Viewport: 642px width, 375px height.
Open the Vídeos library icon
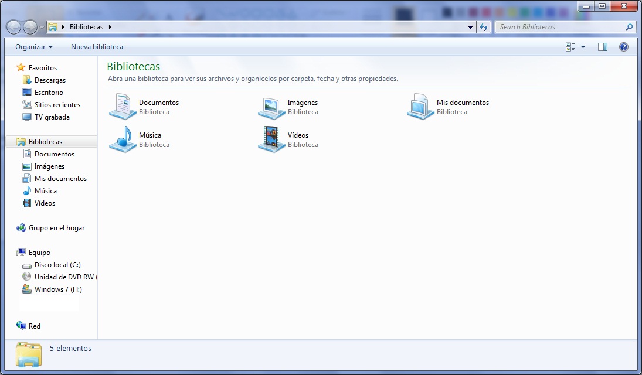(272, 139)
